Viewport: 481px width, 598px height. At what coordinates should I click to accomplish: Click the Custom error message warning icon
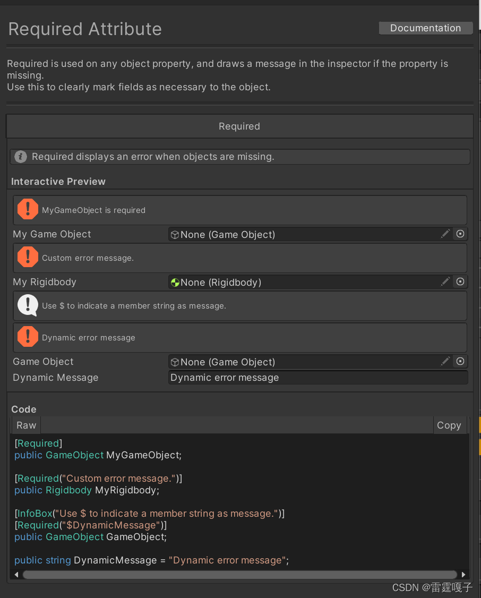point(28,257)
